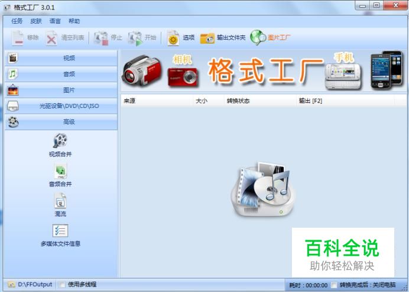
Task: Open the 混流 mux tool
Action: [x=60, y=205]
